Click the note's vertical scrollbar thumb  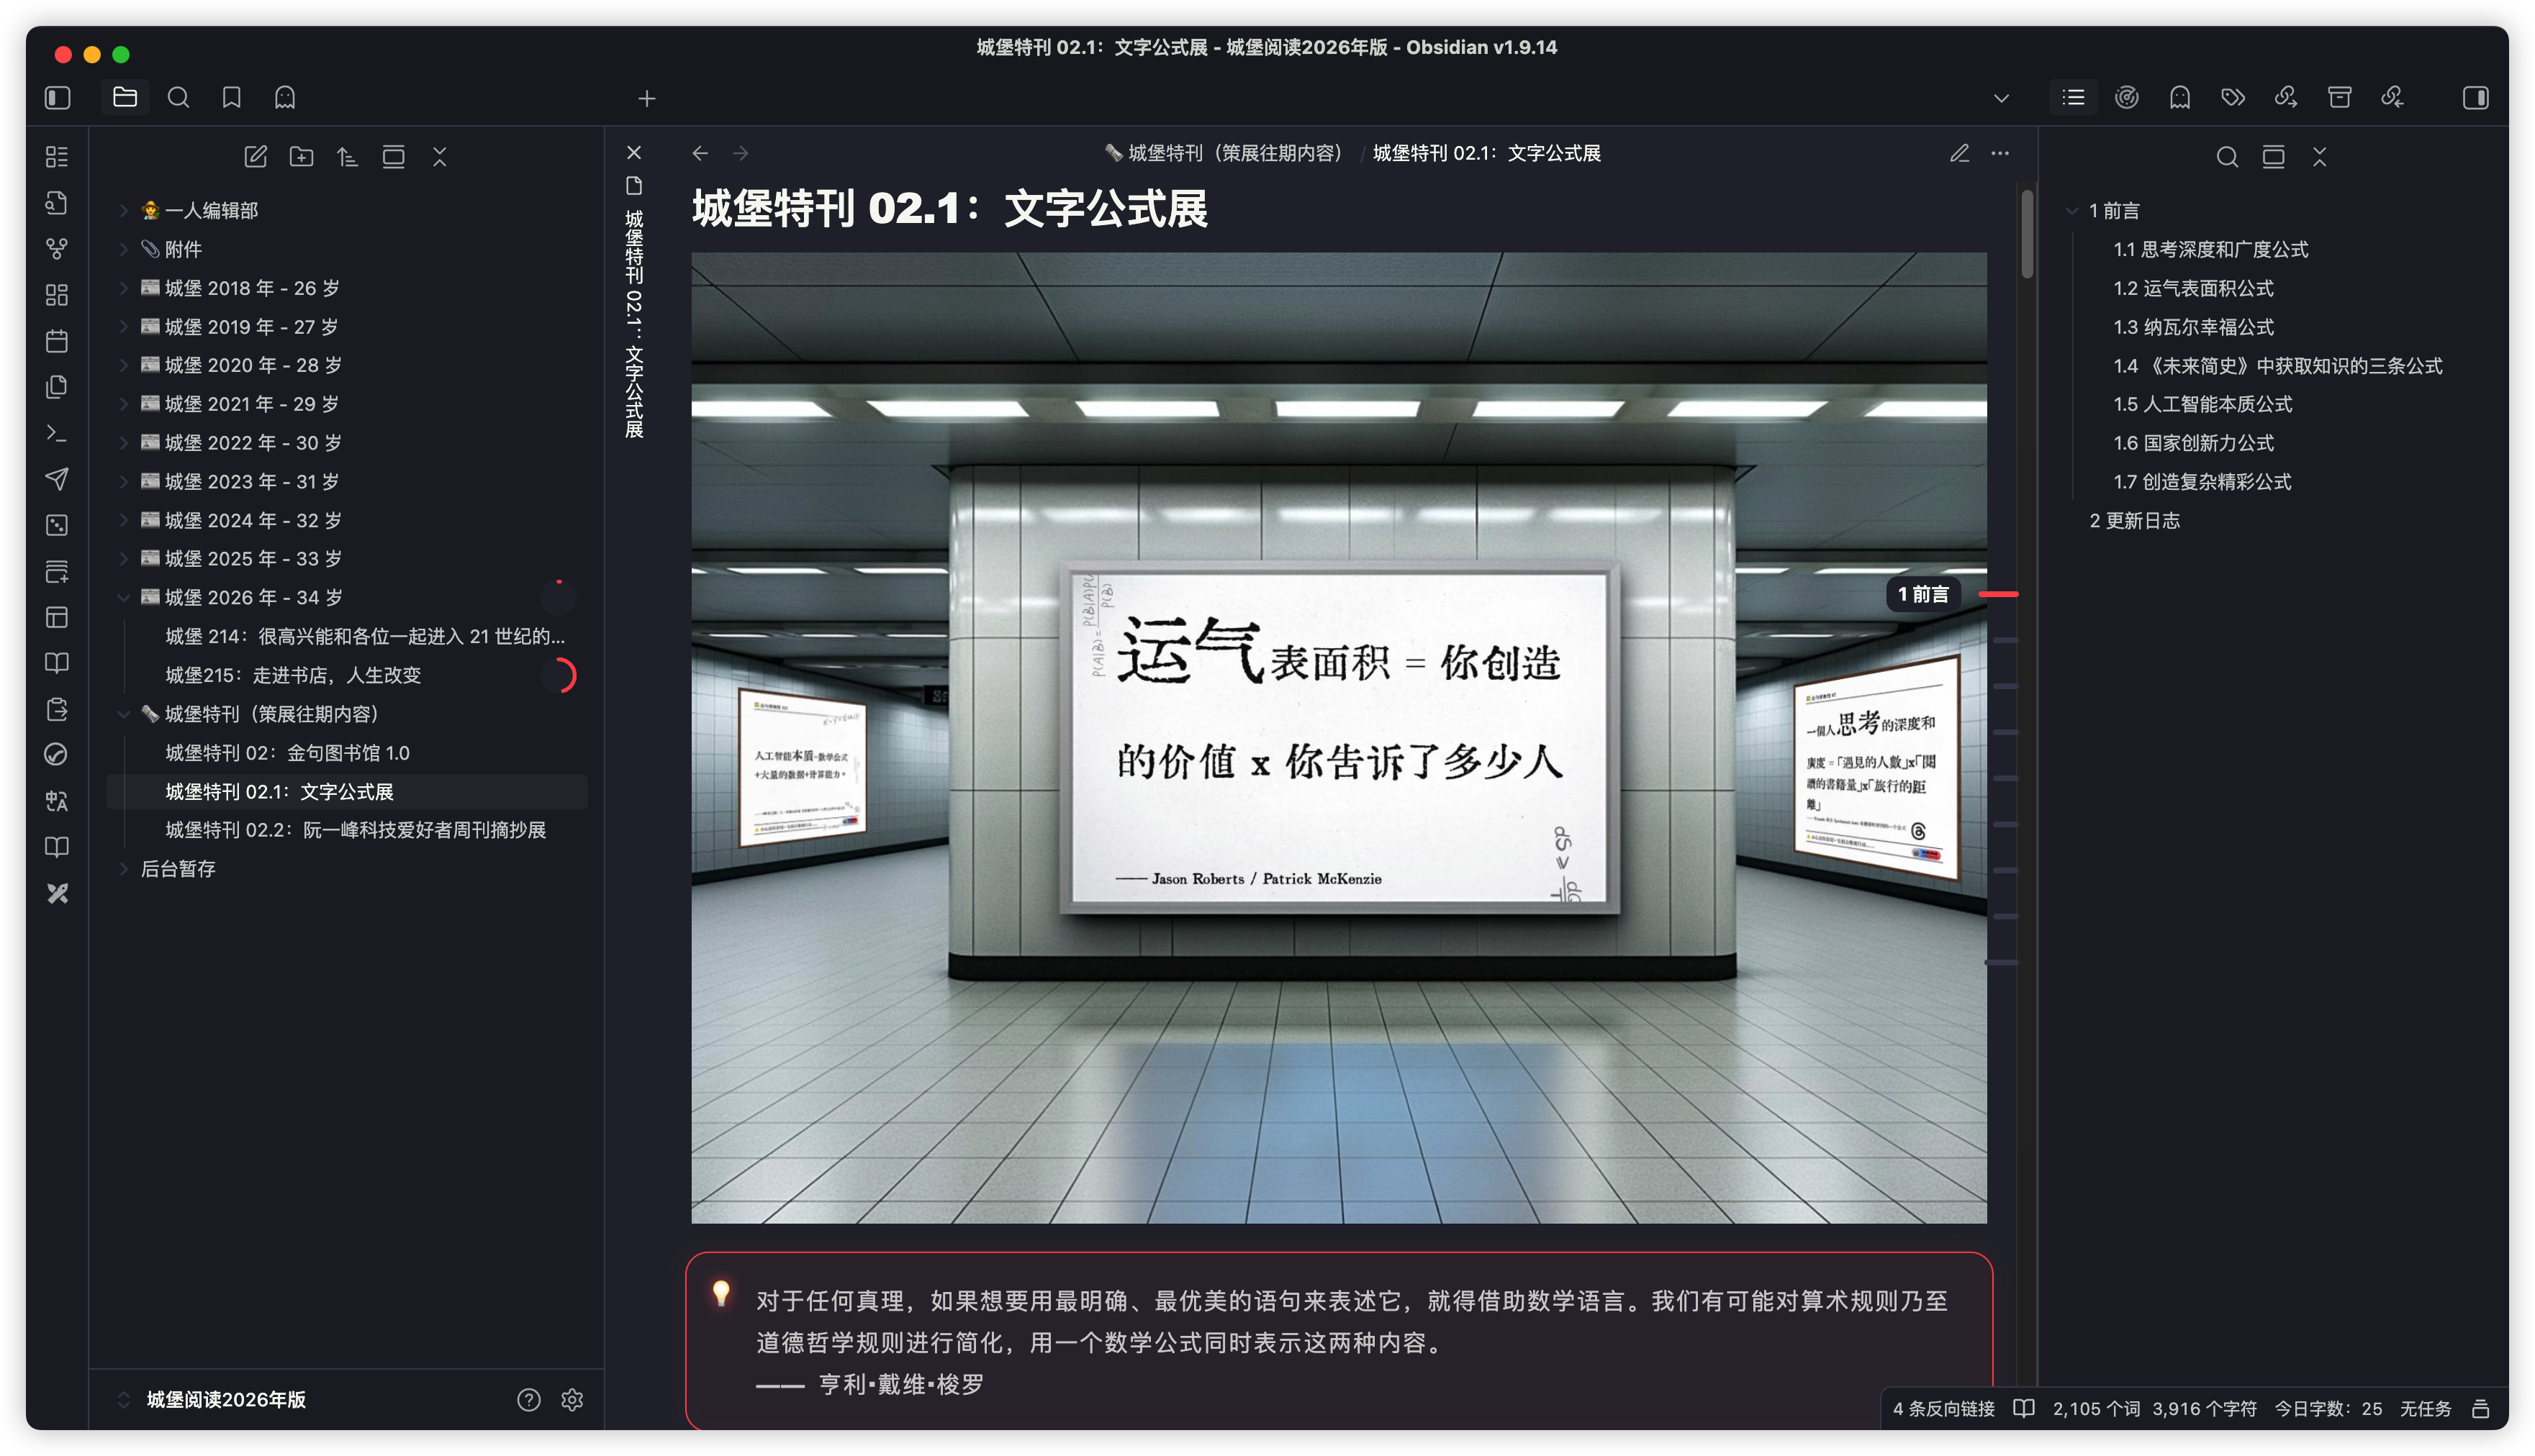pos(2027,235)
